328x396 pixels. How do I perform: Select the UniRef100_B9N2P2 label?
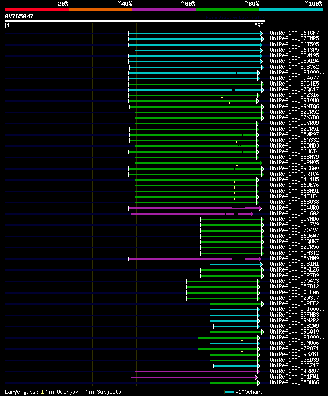click(294, 321)
